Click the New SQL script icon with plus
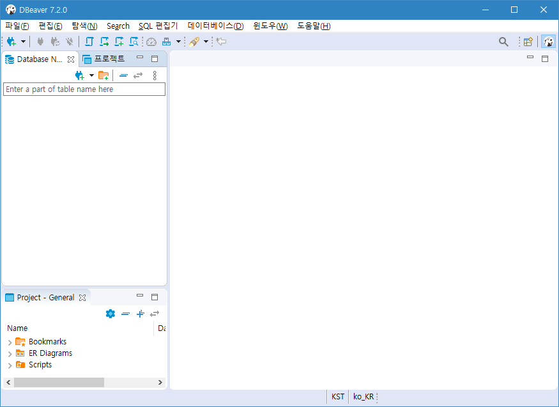This screenshot has height=407, width=559. coord(119,42)
